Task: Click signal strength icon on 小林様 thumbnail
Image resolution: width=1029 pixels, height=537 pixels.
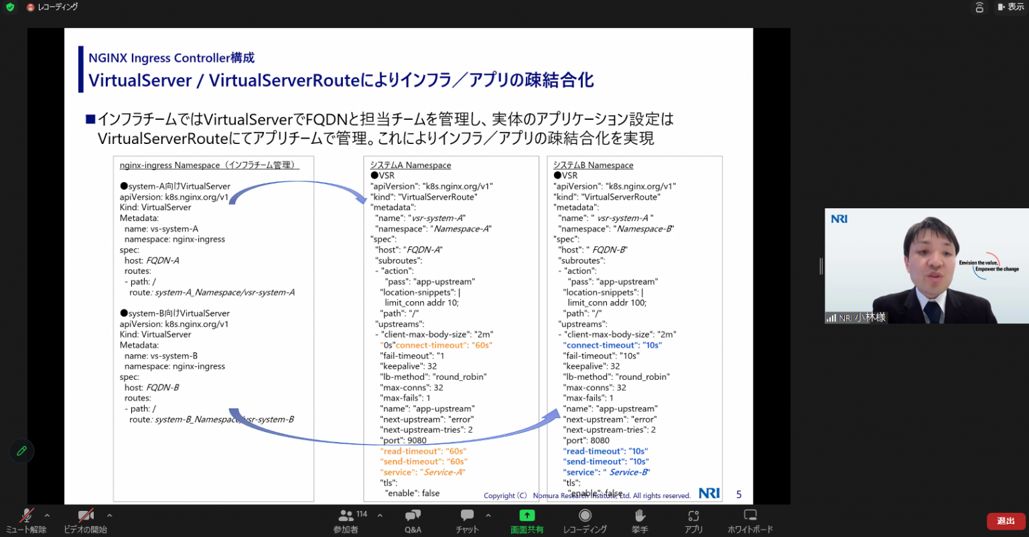Action: click(831, 318)
